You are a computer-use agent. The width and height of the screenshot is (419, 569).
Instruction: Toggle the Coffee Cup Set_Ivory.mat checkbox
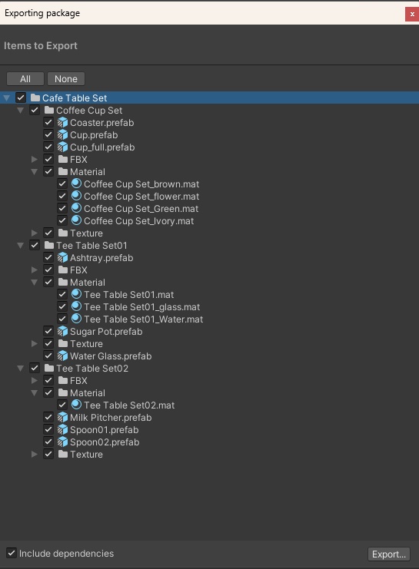coord(62,220)
